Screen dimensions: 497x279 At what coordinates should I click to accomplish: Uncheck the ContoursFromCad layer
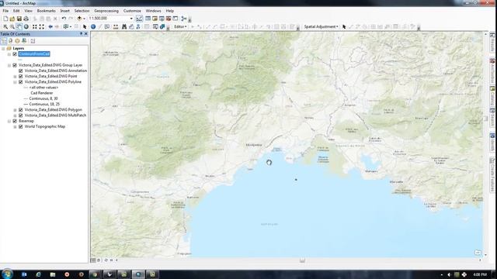(15, 54)
